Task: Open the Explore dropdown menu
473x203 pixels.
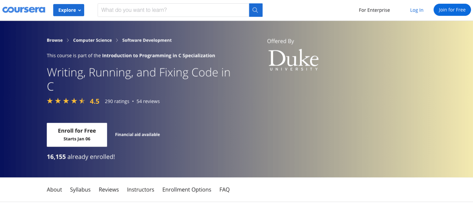Action: pos(68,10)
